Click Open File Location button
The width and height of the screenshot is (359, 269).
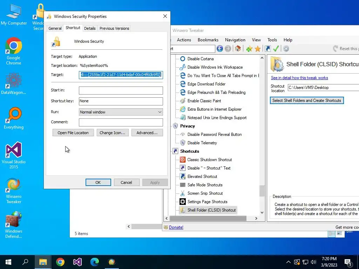73,133
